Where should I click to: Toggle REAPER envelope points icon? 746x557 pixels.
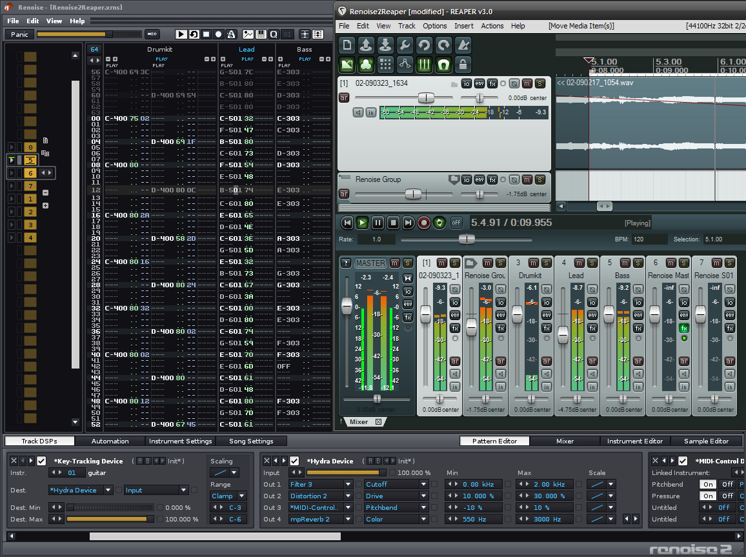tap(405, 64)
